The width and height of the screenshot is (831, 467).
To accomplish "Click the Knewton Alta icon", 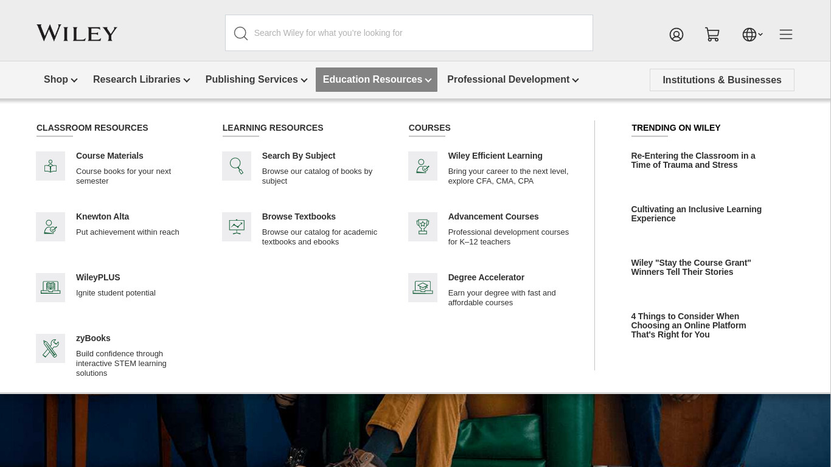I will (50, 227).
